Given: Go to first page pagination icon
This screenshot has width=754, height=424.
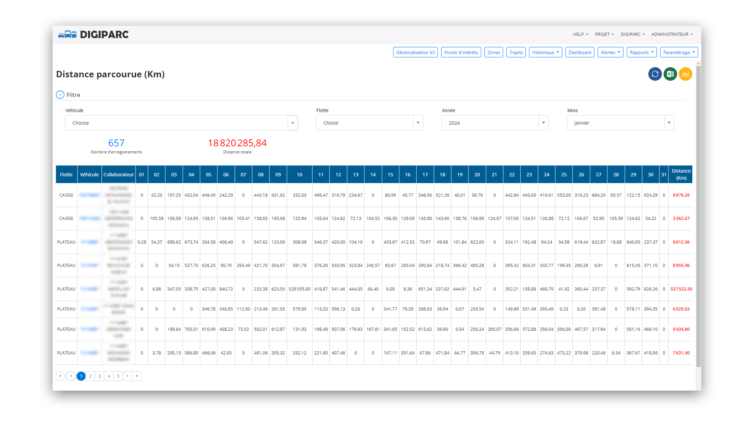Looking at the screenshot, I should click(x=60, y=376).
